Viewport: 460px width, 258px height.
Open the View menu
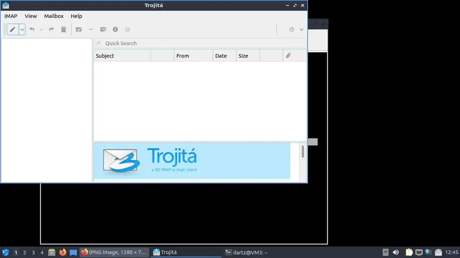point(31,16)
